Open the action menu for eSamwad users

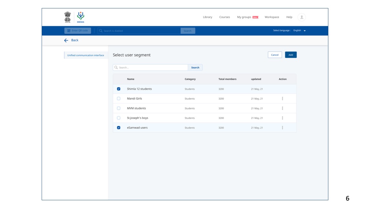(x=282, y=128)
